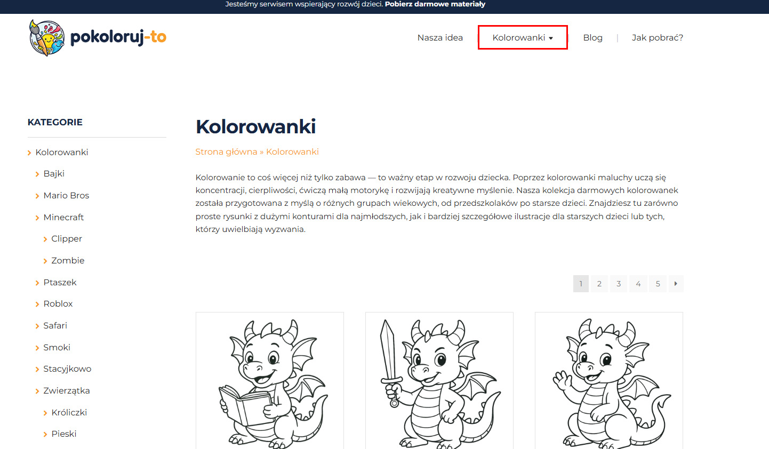Screen dimensions: 769x449
Task: Go to pagination page 5
Action: 658,284
